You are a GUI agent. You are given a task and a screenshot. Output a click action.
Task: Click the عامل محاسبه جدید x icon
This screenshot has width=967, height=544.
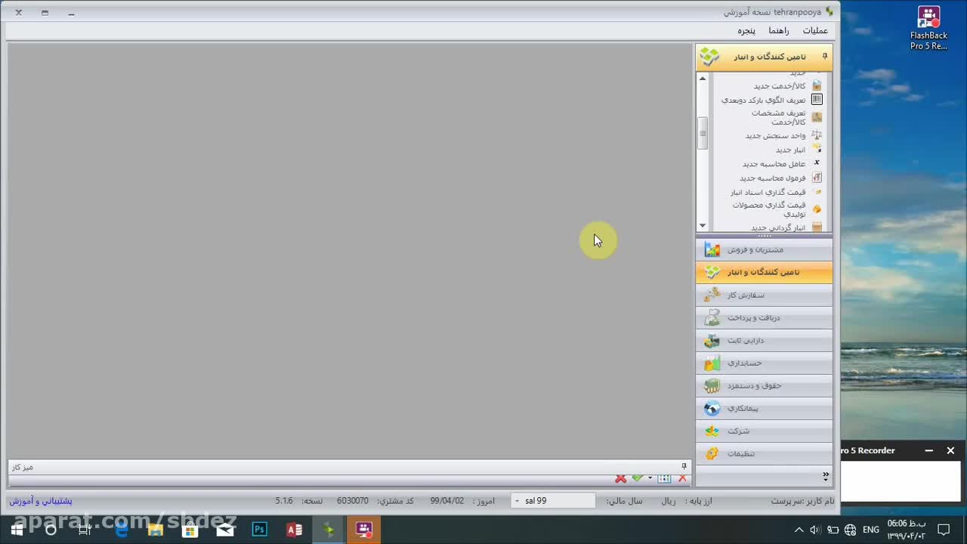[x=817, y=163]
